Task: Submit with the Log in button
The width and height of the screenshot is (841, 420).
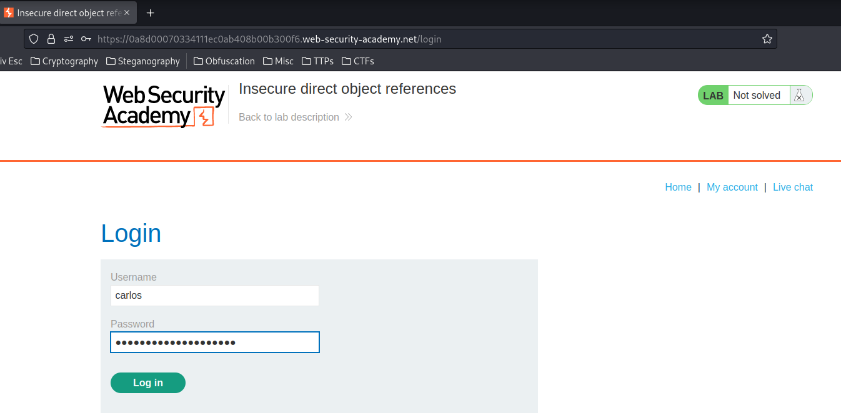Action: point(148,382)
